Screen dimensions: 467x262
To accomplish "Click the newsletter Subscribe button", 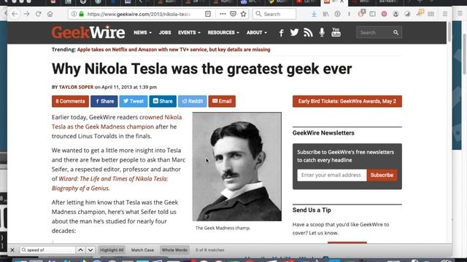I will [382, 175].
